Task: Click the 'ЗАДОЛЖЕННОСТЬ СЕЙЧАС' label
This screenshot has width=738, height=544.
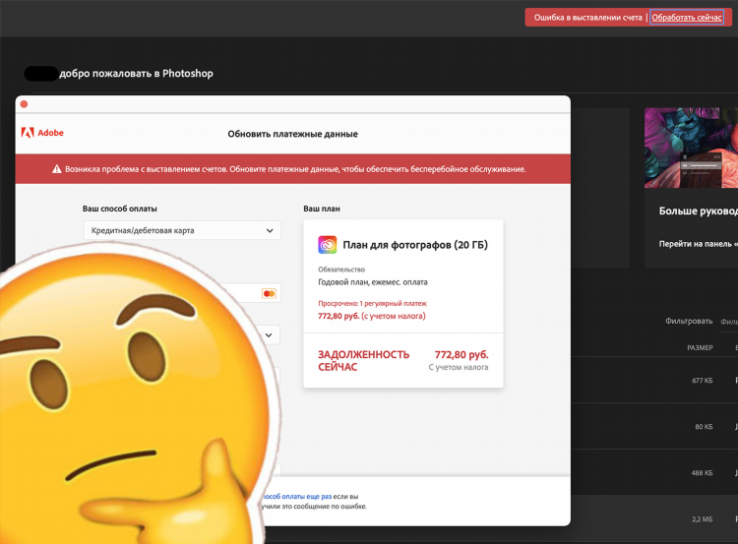Action: tap(363, 360)
